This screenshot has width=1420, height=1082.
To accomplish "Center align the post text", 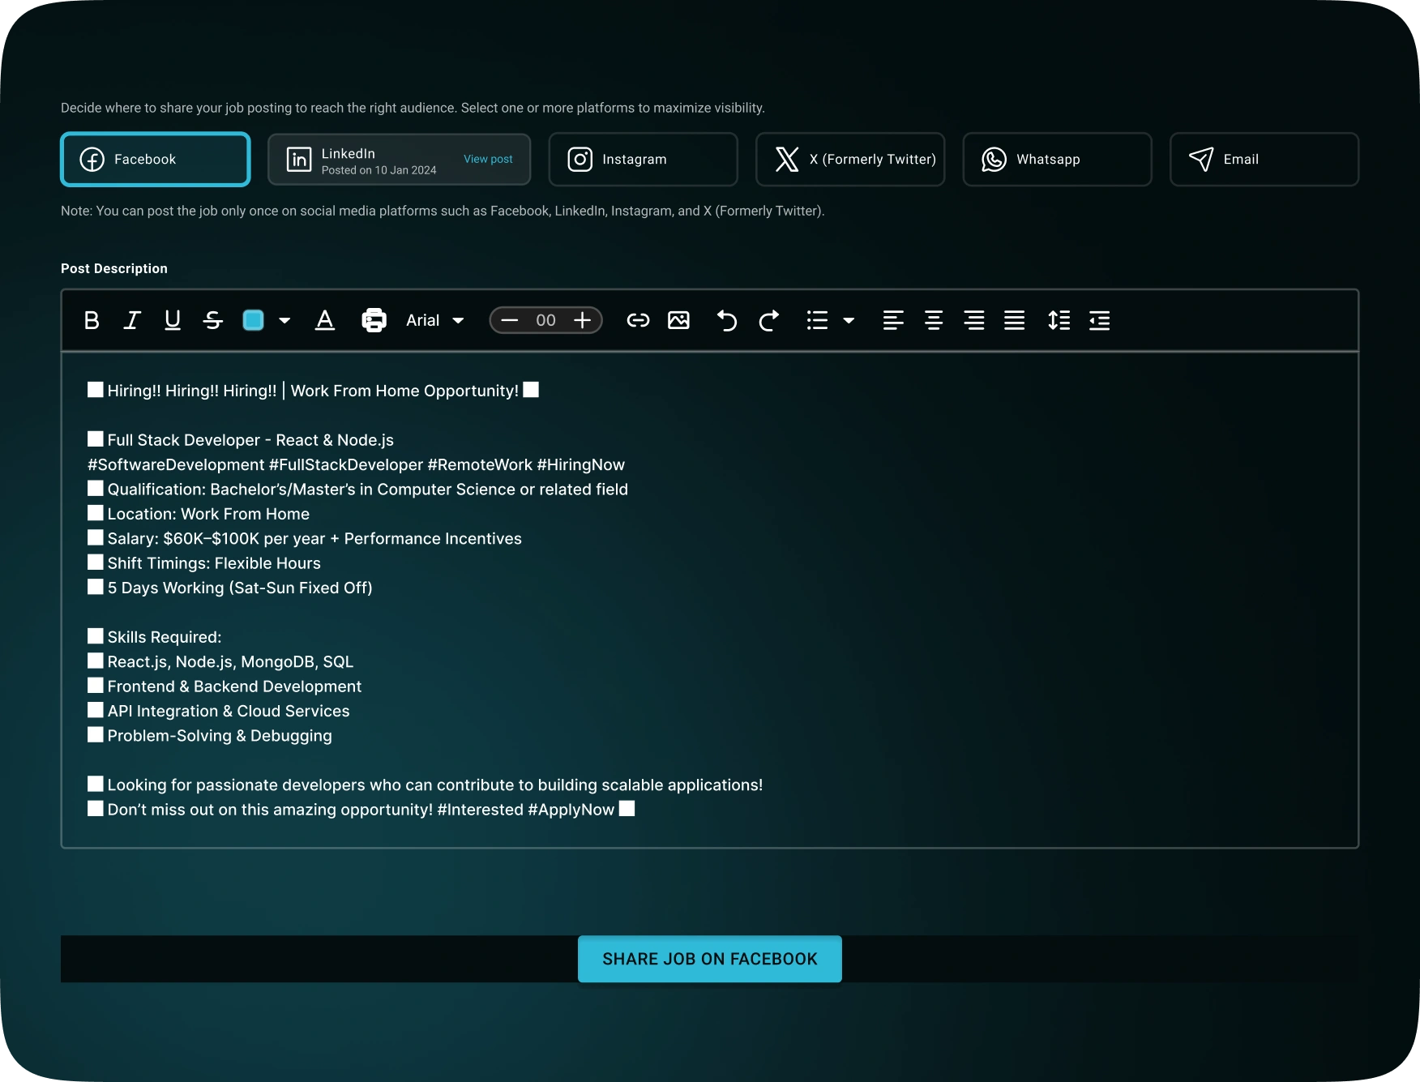I will [x=933, y=320].
